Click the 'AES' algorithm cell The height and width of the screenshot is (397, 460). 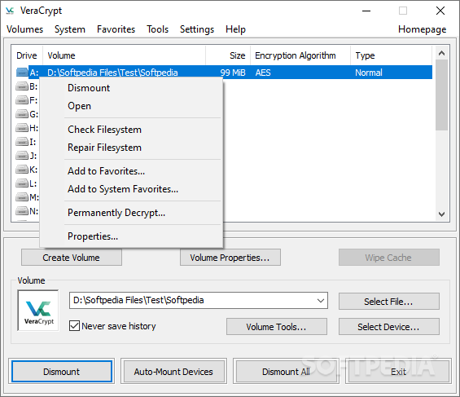pos(263,73)
